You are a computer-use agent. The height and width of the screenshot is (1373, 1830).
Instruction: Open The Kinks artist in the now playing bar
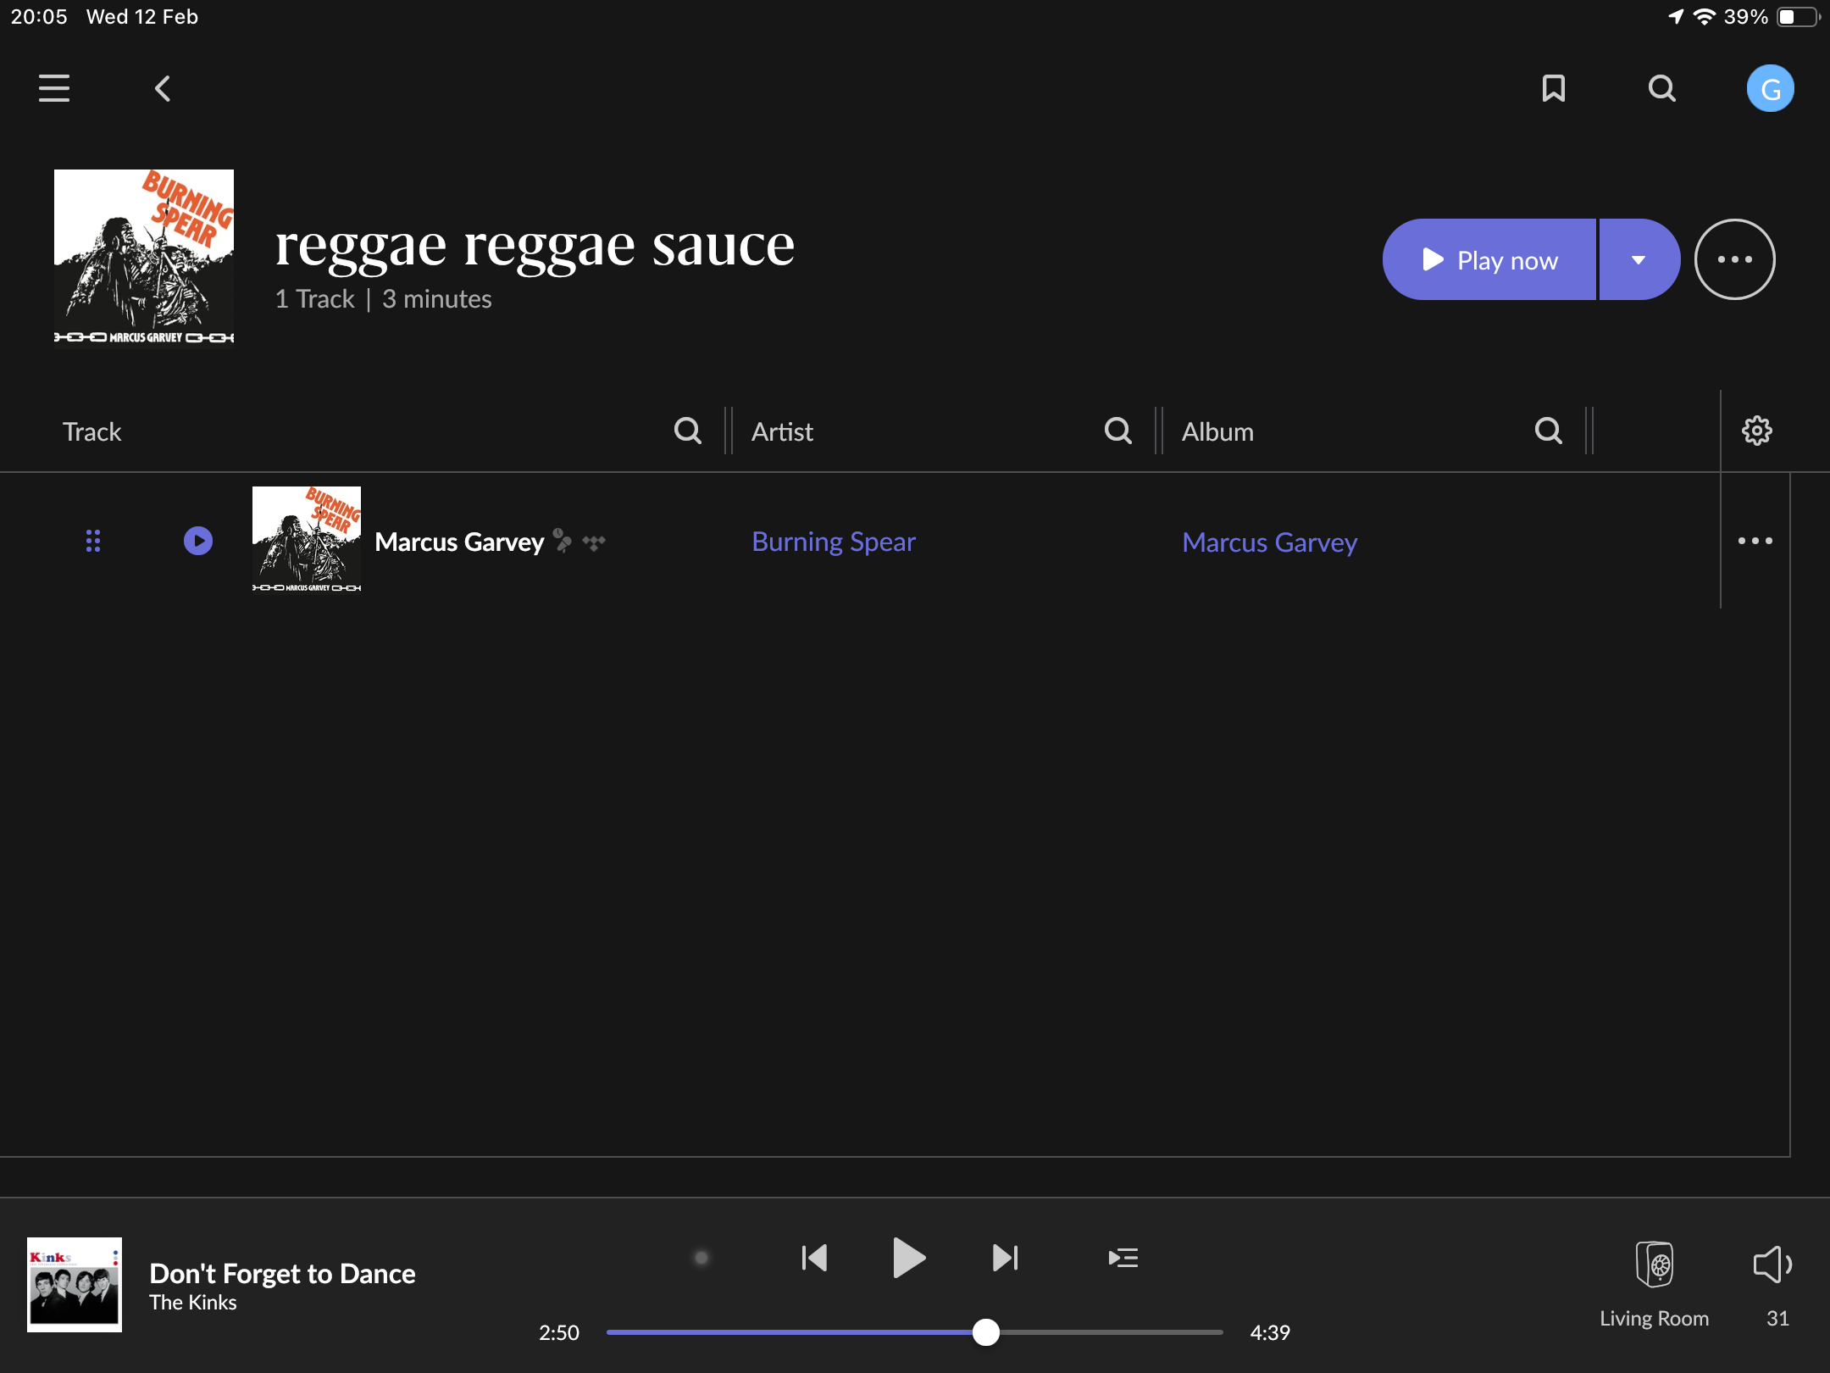coord(193,1303)
